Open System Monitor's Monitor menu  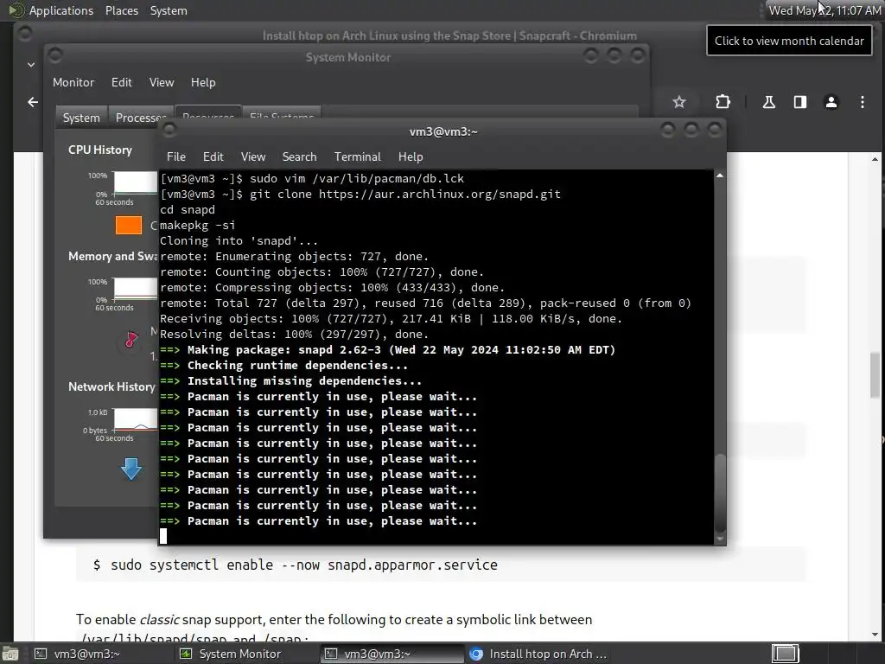73,82
